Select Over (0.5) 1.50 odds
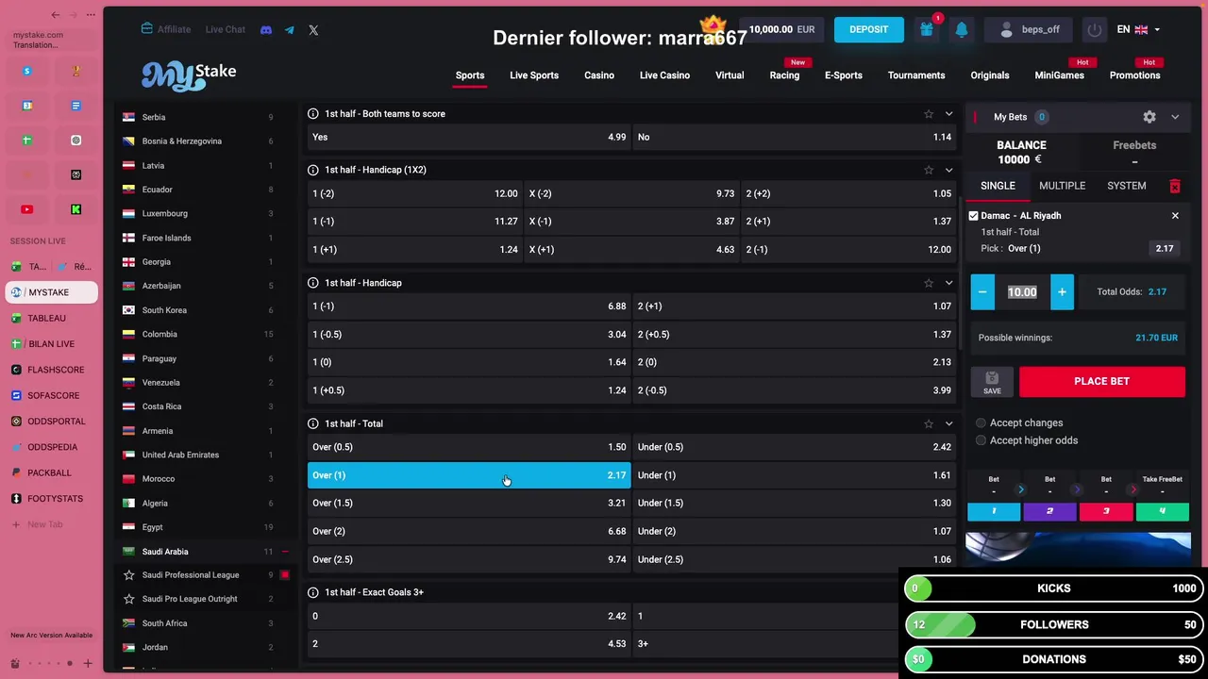This screenshot has width=1208, height=679. (469, 447)
